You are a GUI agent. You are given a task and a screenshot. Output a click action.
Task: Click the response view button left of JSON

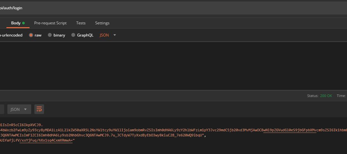[2, 109]
